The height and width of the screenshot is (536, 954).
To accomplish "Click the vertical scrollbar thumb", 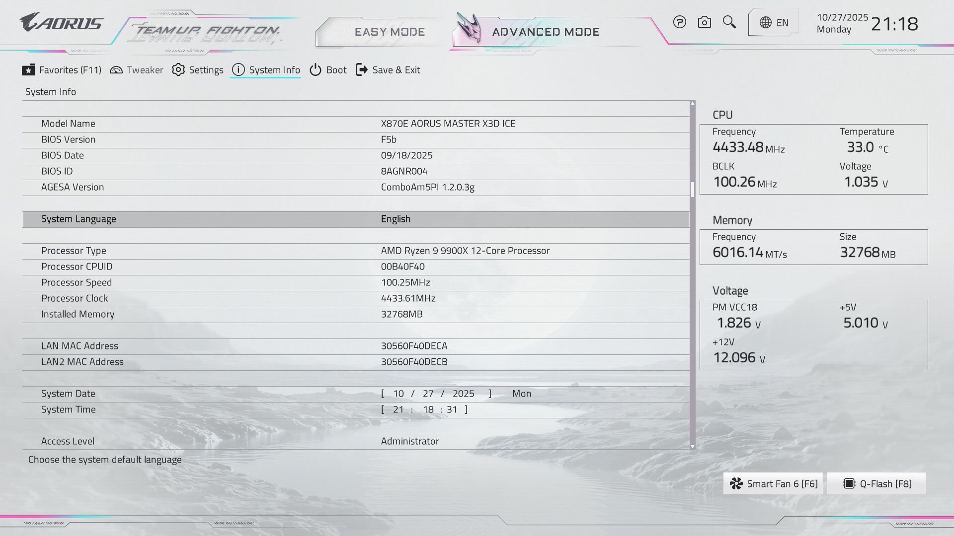I will point(692,189).
